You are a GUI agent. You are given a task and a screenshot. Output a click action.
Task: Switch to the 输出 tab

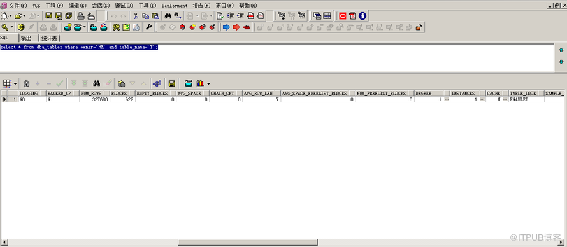click(26, 38)
